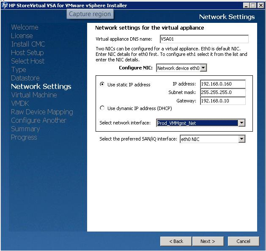
Task: Select Virtual Machine step in sidebar
Action: tap(34, 95)
